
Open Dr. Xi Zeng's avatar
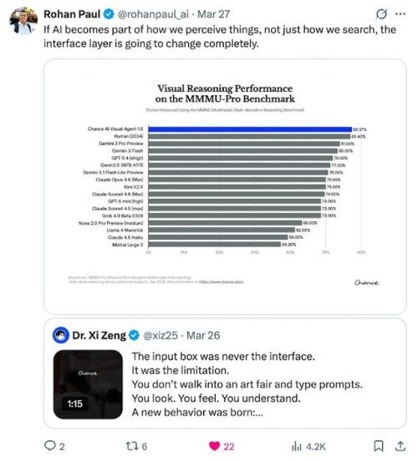pyautogui.click(x=61, y=335)
